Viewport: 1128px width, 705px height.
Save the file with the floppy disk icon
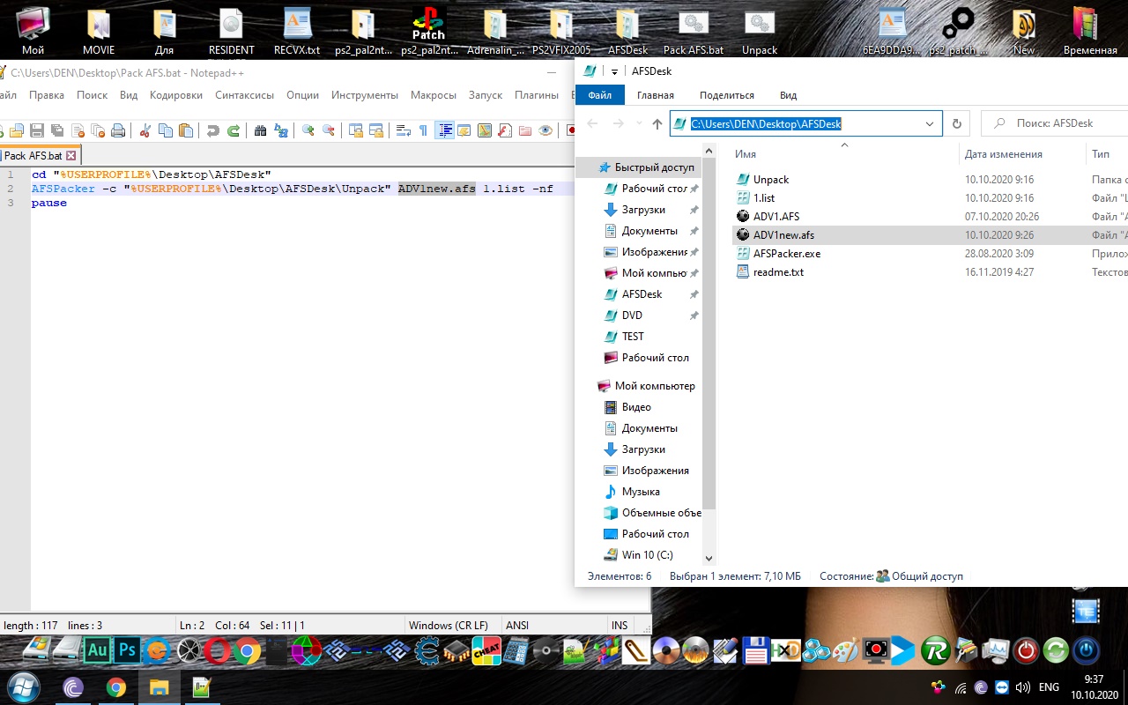37,130
